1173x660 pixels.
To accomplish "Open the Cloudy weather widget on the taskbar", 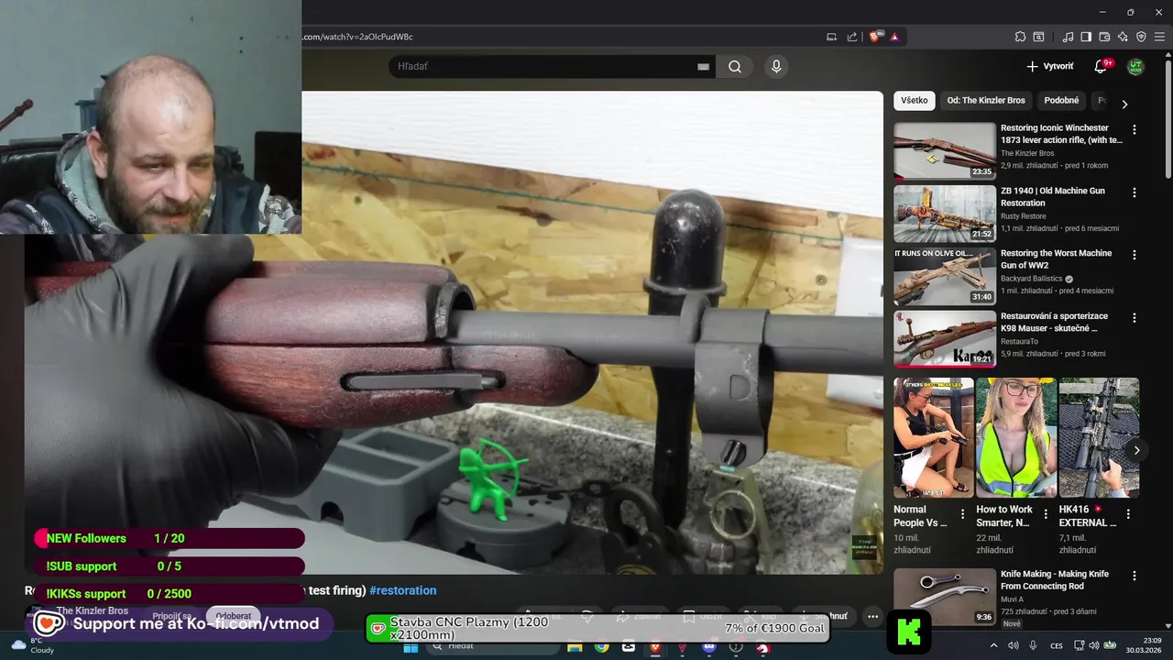I will tap(33, 645).
